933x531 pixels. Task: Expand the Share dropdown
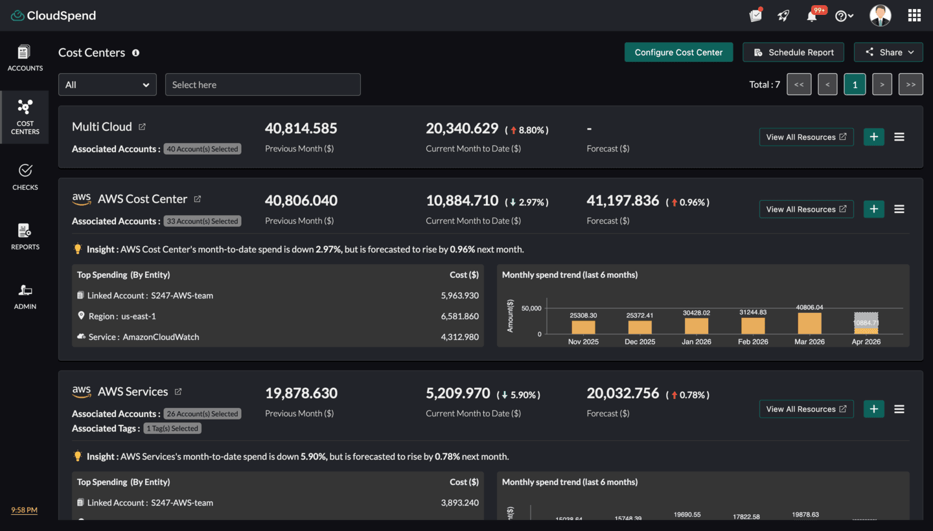888,52
